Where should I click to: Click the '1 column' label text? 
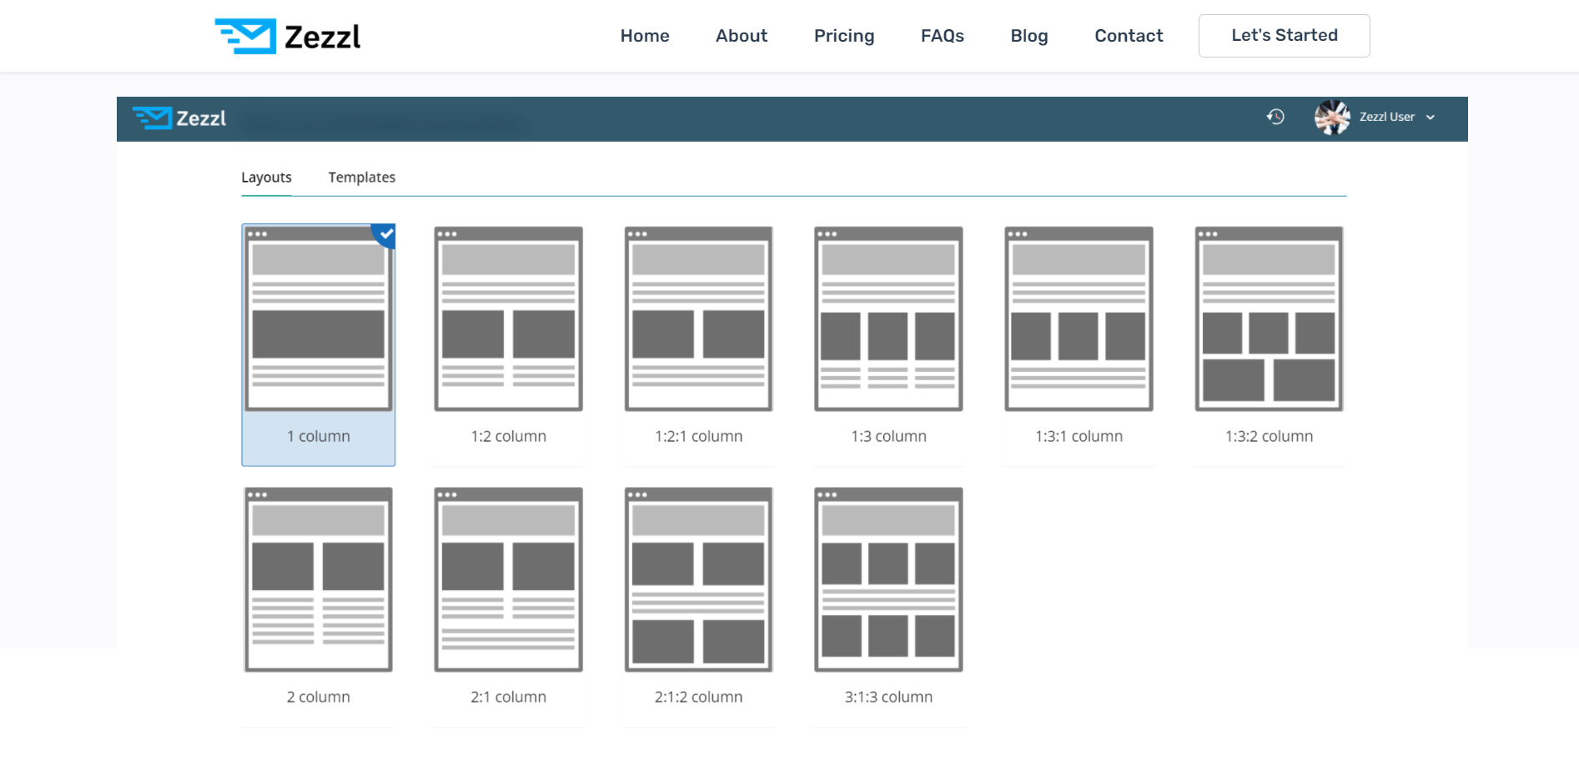pos(319,436)
